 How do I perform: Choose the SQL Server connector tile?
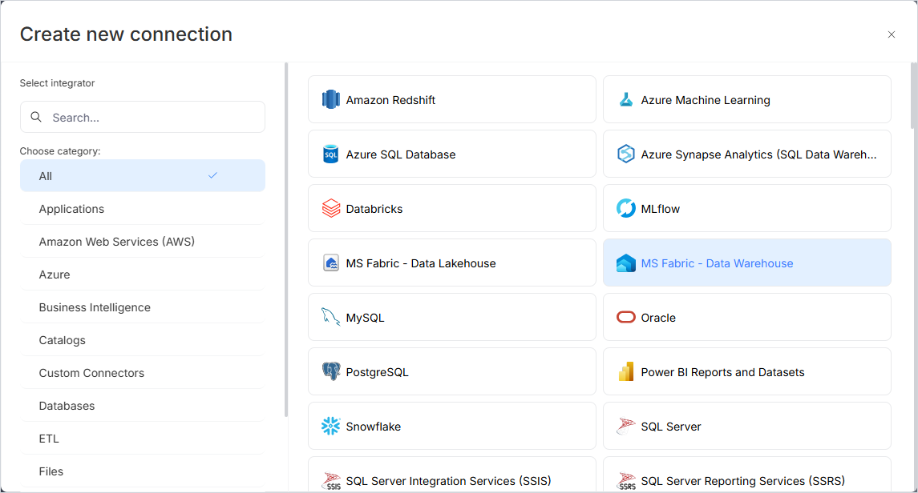tap(746, 427)
